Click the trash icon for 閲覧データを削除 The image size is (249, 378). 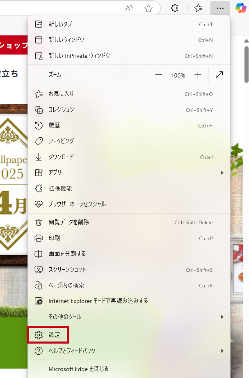pyautogui.click(x=39, y=222)
